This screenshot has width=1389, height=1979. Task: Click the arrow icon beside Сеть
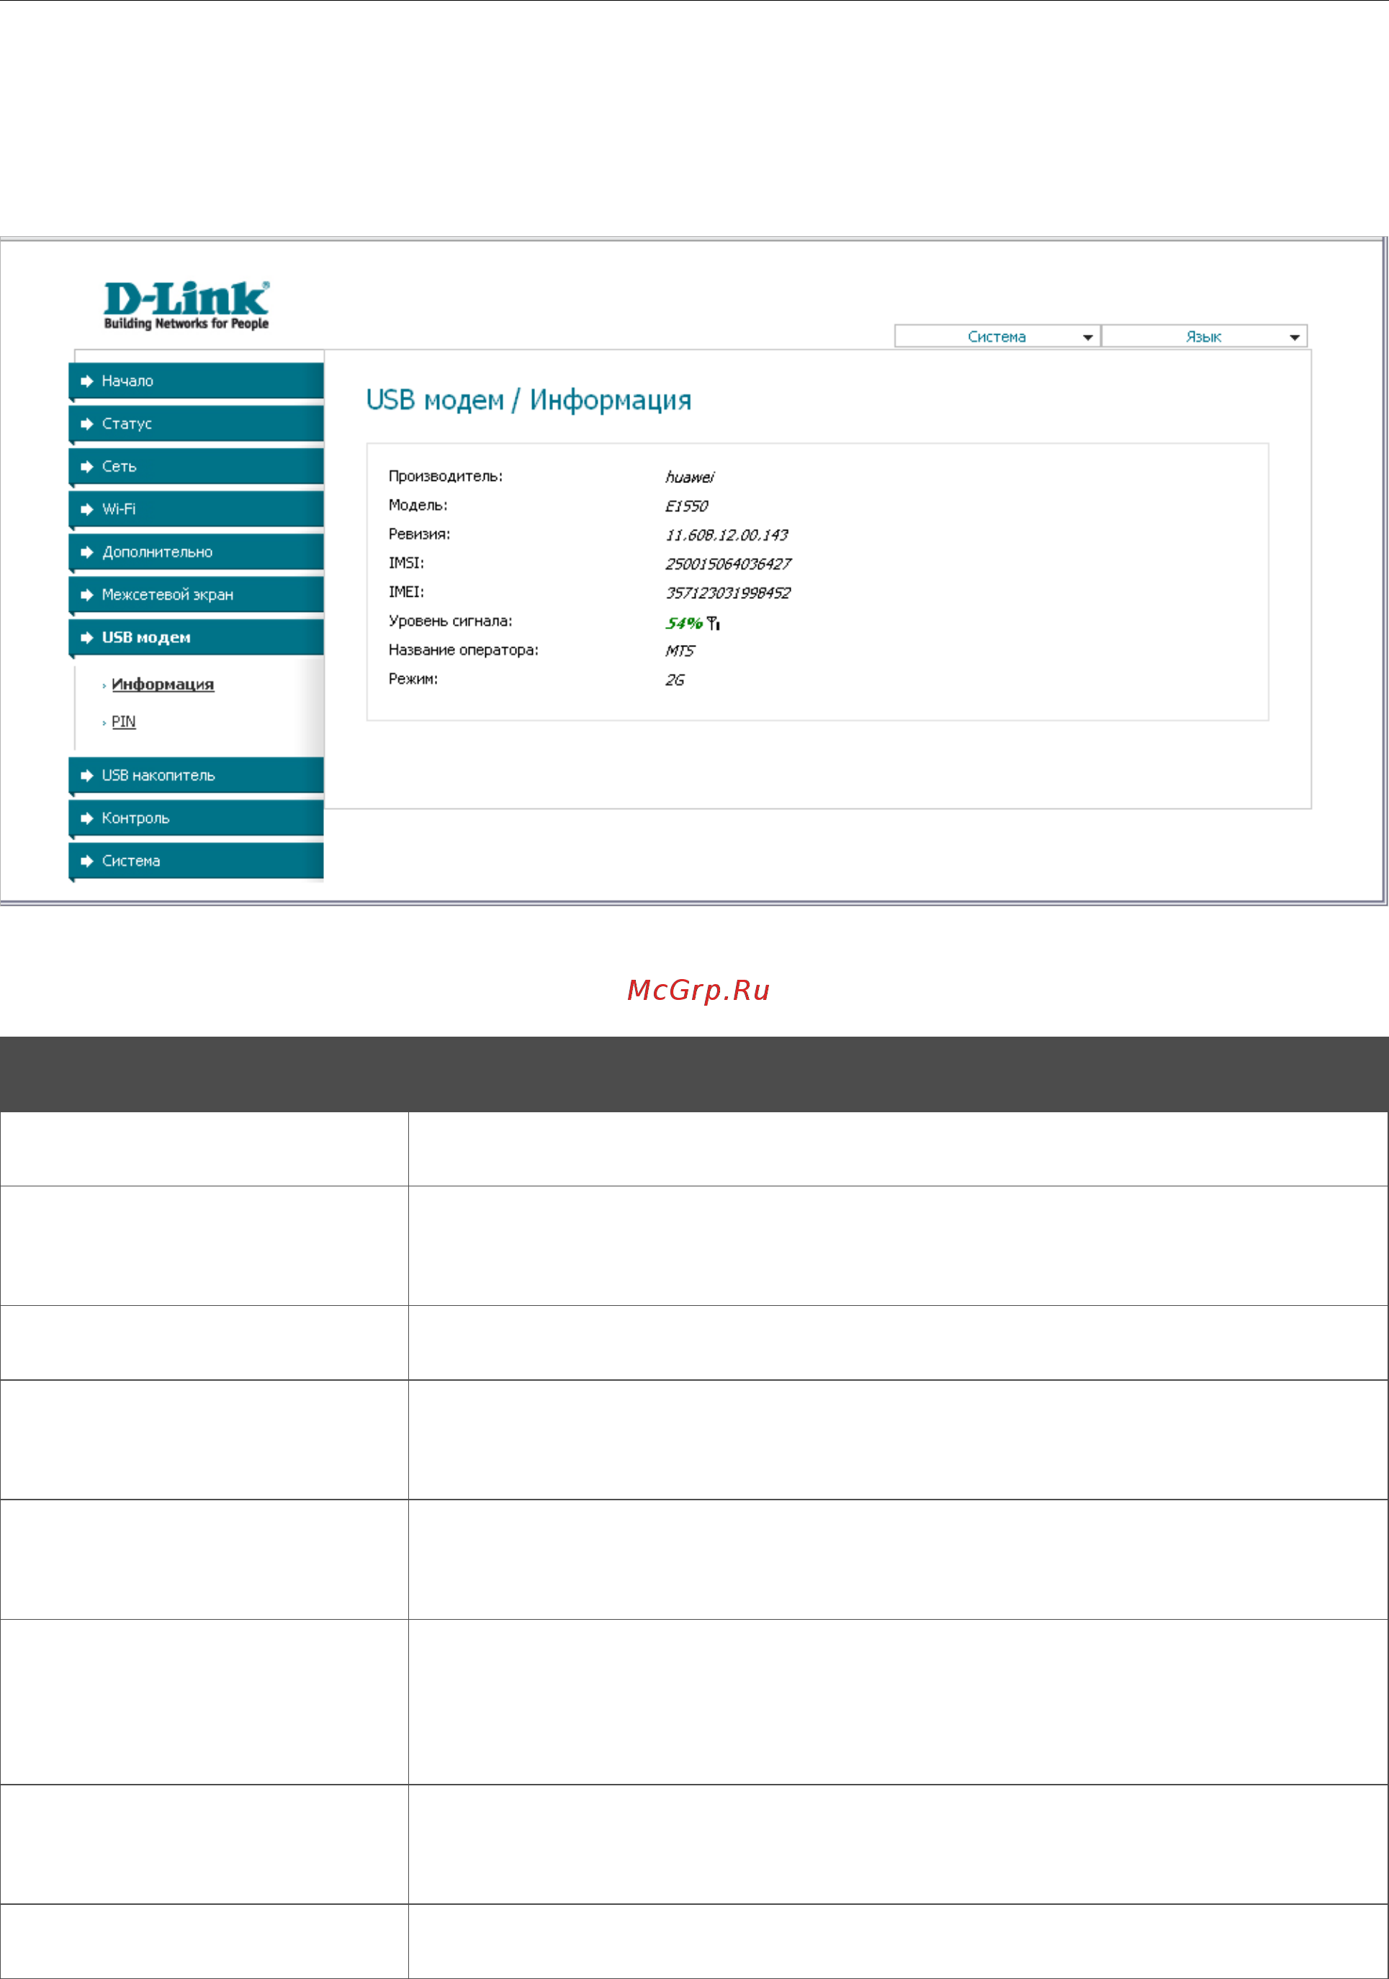(x=86, y=466)
